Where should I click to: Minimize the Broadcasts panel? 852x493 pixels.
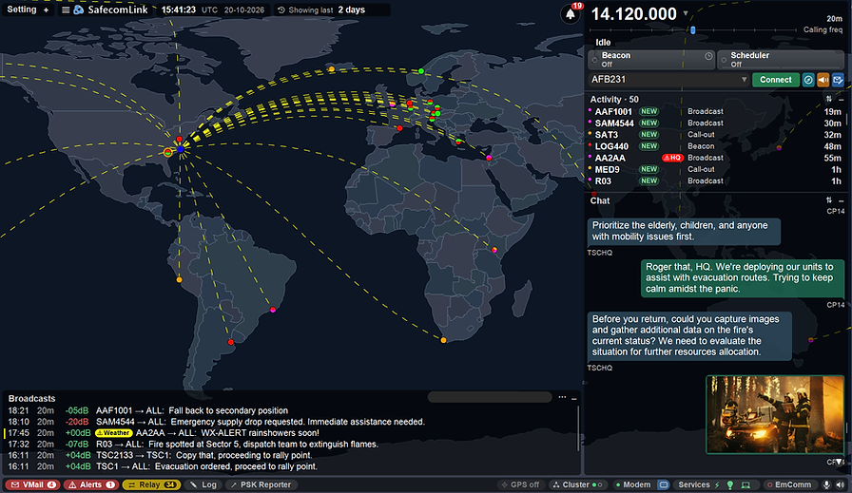tap(573, 398)
